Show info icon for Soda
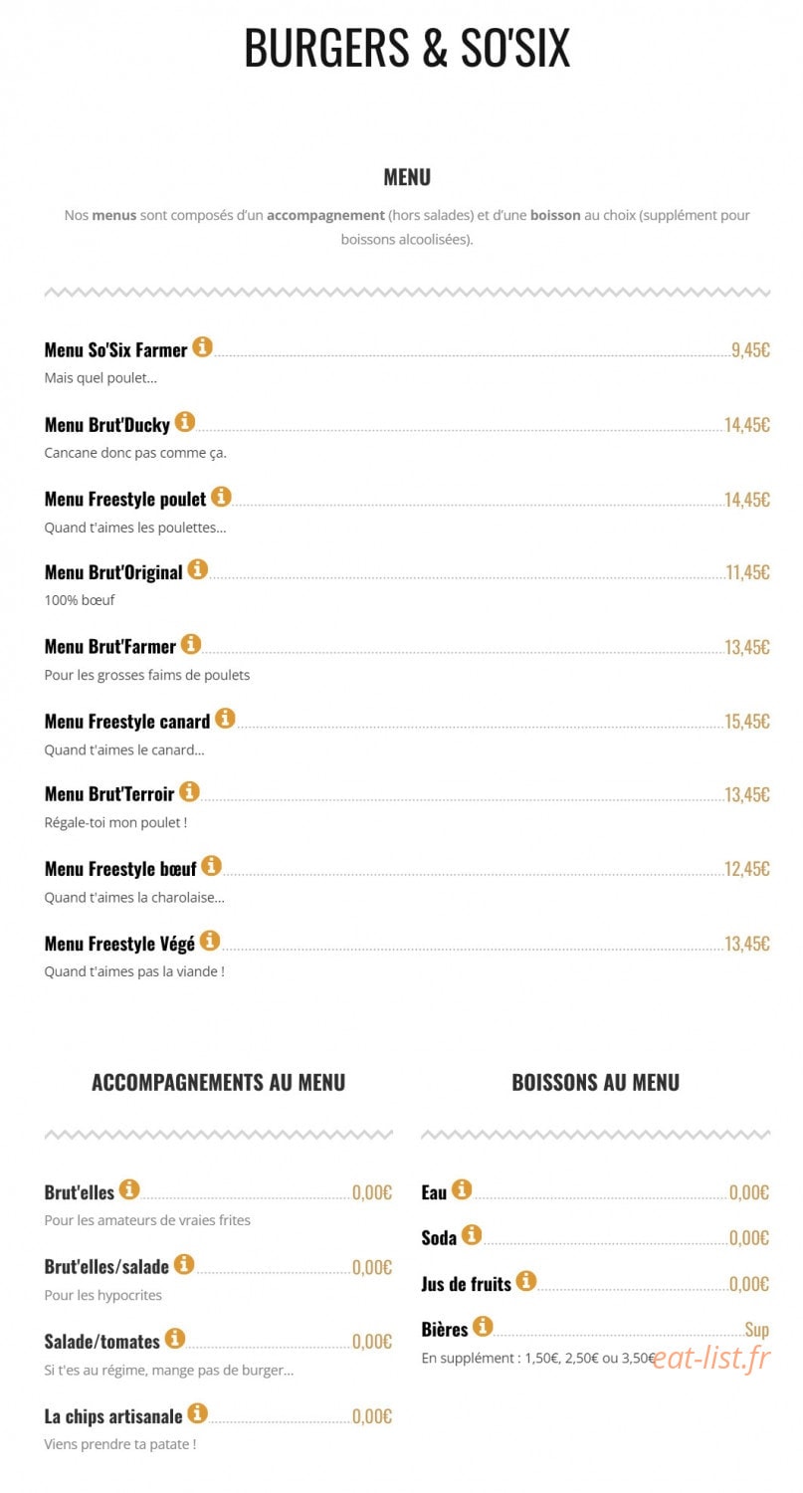803x1493 pixels. pos(472,1234)
